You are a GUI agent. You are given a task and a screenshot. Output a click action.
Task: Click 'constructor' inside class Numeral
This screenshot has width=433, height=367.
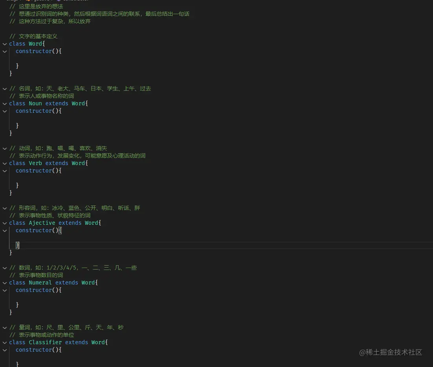(x=34, y=290)
